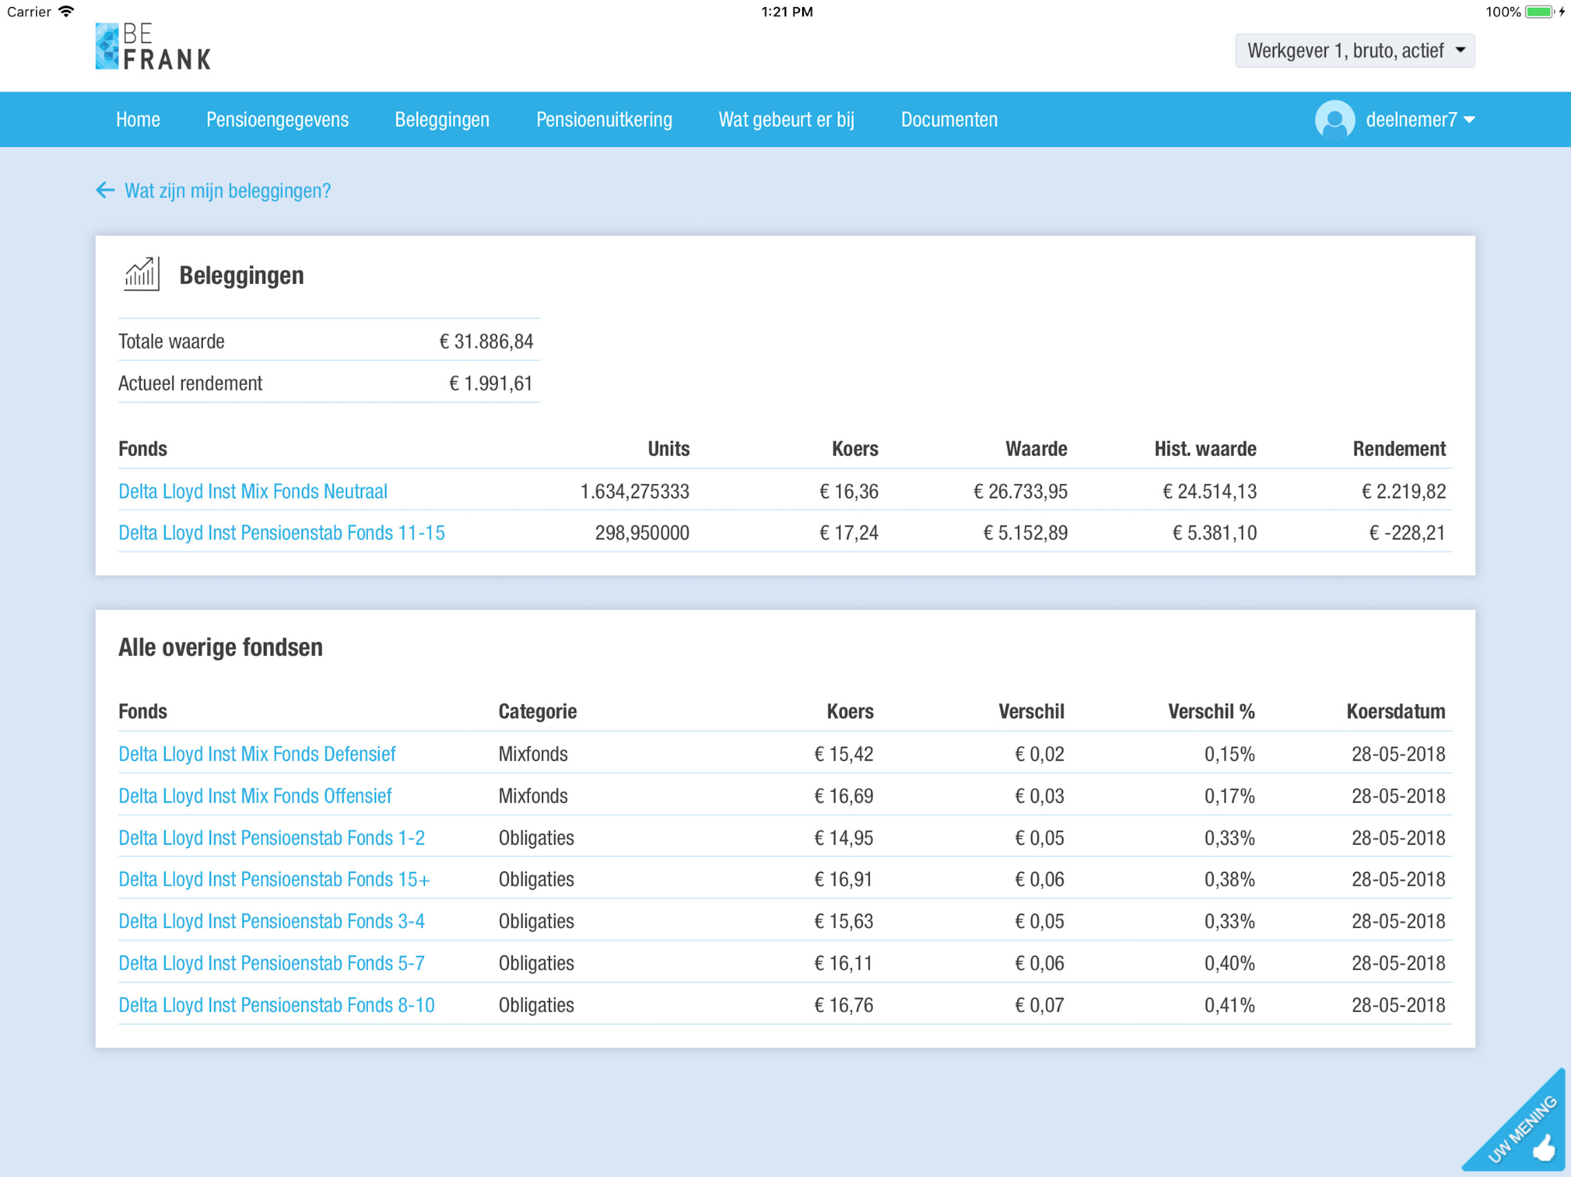This screenshot has height=1177, width=1571.
Task: Click the Verschil % column header
Action: 1211,711
